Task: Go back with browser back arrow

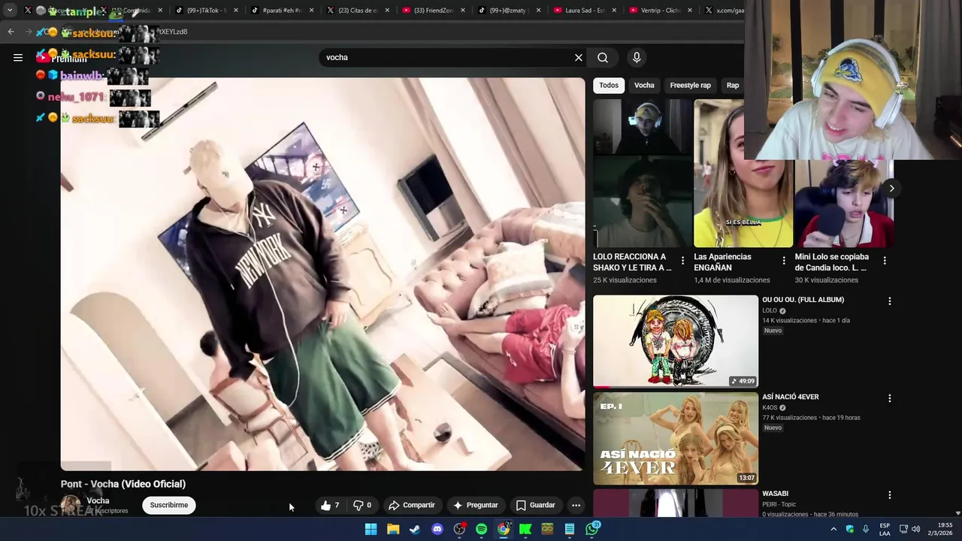Action: click(11, 32)
